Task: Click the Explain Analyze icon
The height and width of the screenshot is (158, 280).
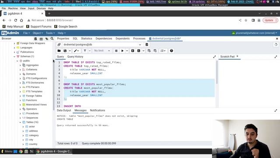Action: [139, 51]
